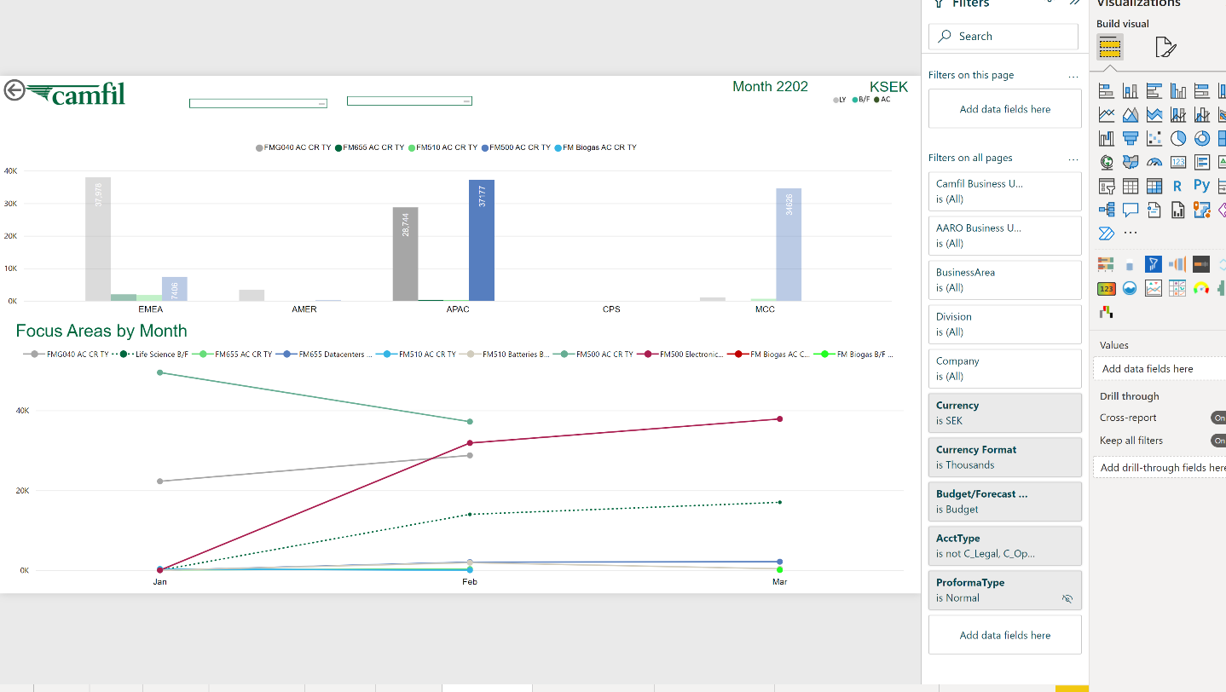This screenshot has width=1226, height=692.
Task: Insert the gauge visual
Action: [1154, 162]
